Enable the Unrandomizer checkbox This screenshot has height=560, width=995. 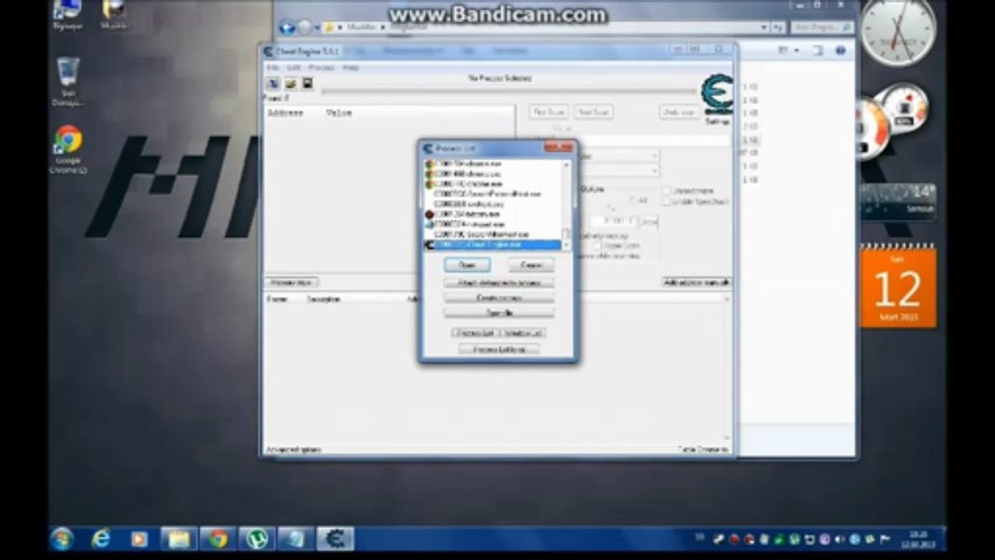pos(667,191)
